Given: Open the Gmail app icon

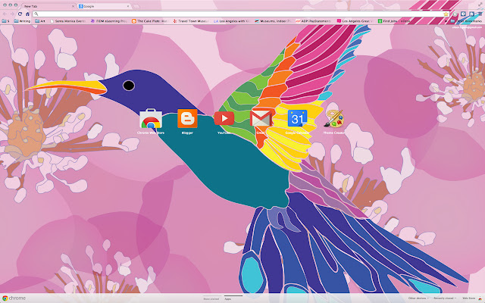Looking at the screenshot, I should click(261, 118).
